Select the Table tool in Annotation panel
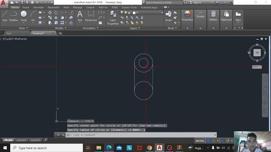271x152 pixels. [x=100, y=22]
